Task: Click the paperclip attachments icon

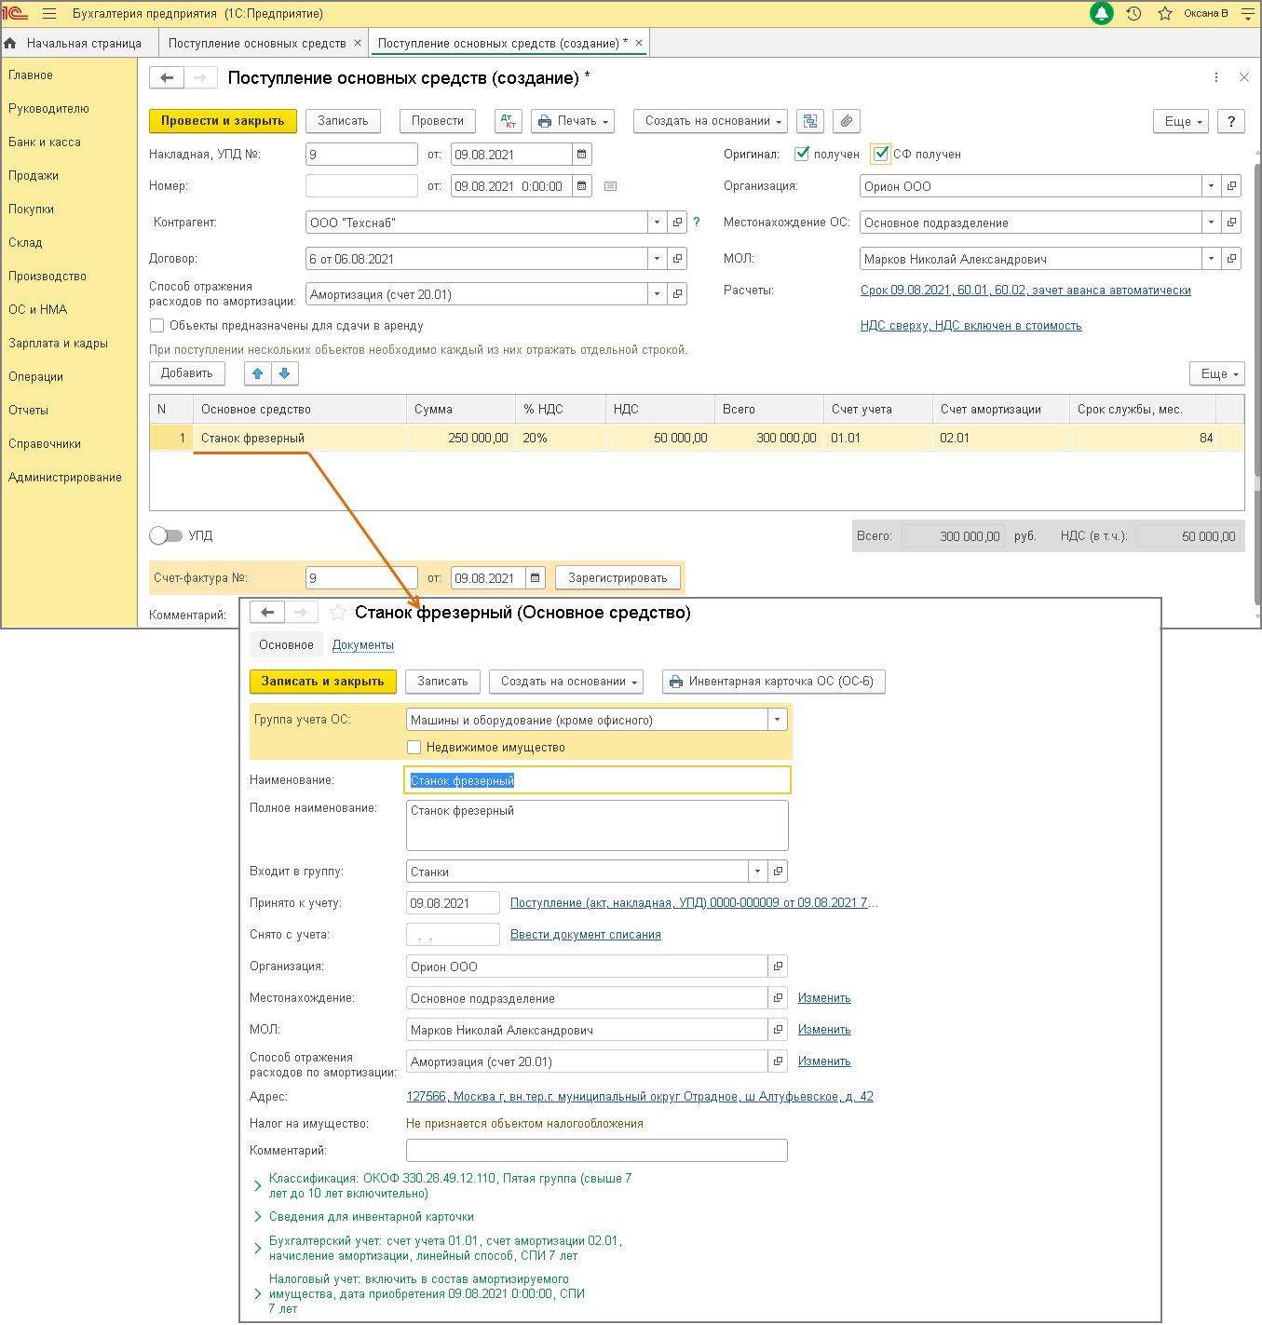Action: (x=846, y=121)
